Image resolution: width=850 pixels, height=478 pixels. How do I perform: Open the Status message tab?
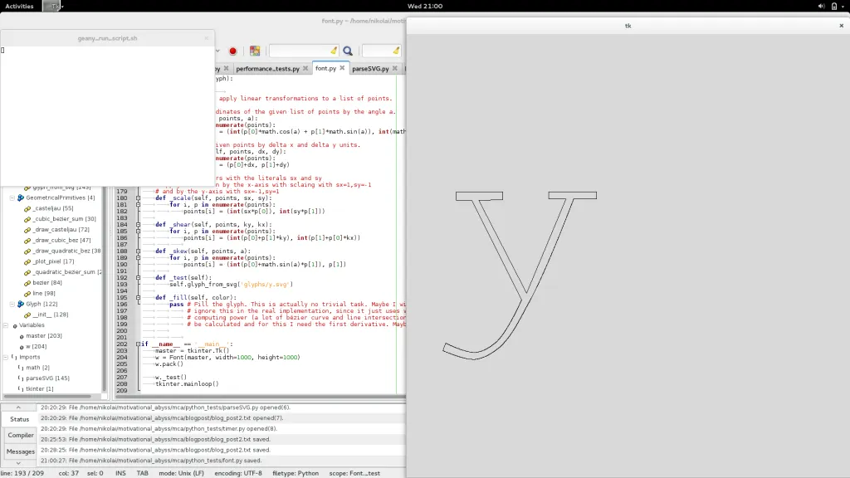19,419
